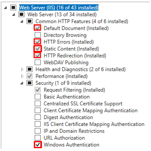Toggle the Common HTTP Features checkbox
Viewport: 151px width, 151px height.
click(29, 21)
